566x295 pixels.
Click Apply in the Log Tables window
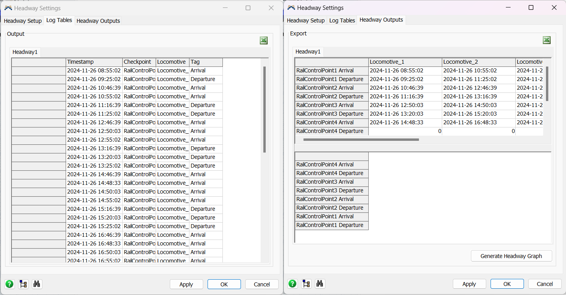pyautogui.click(x=186, y=284)
